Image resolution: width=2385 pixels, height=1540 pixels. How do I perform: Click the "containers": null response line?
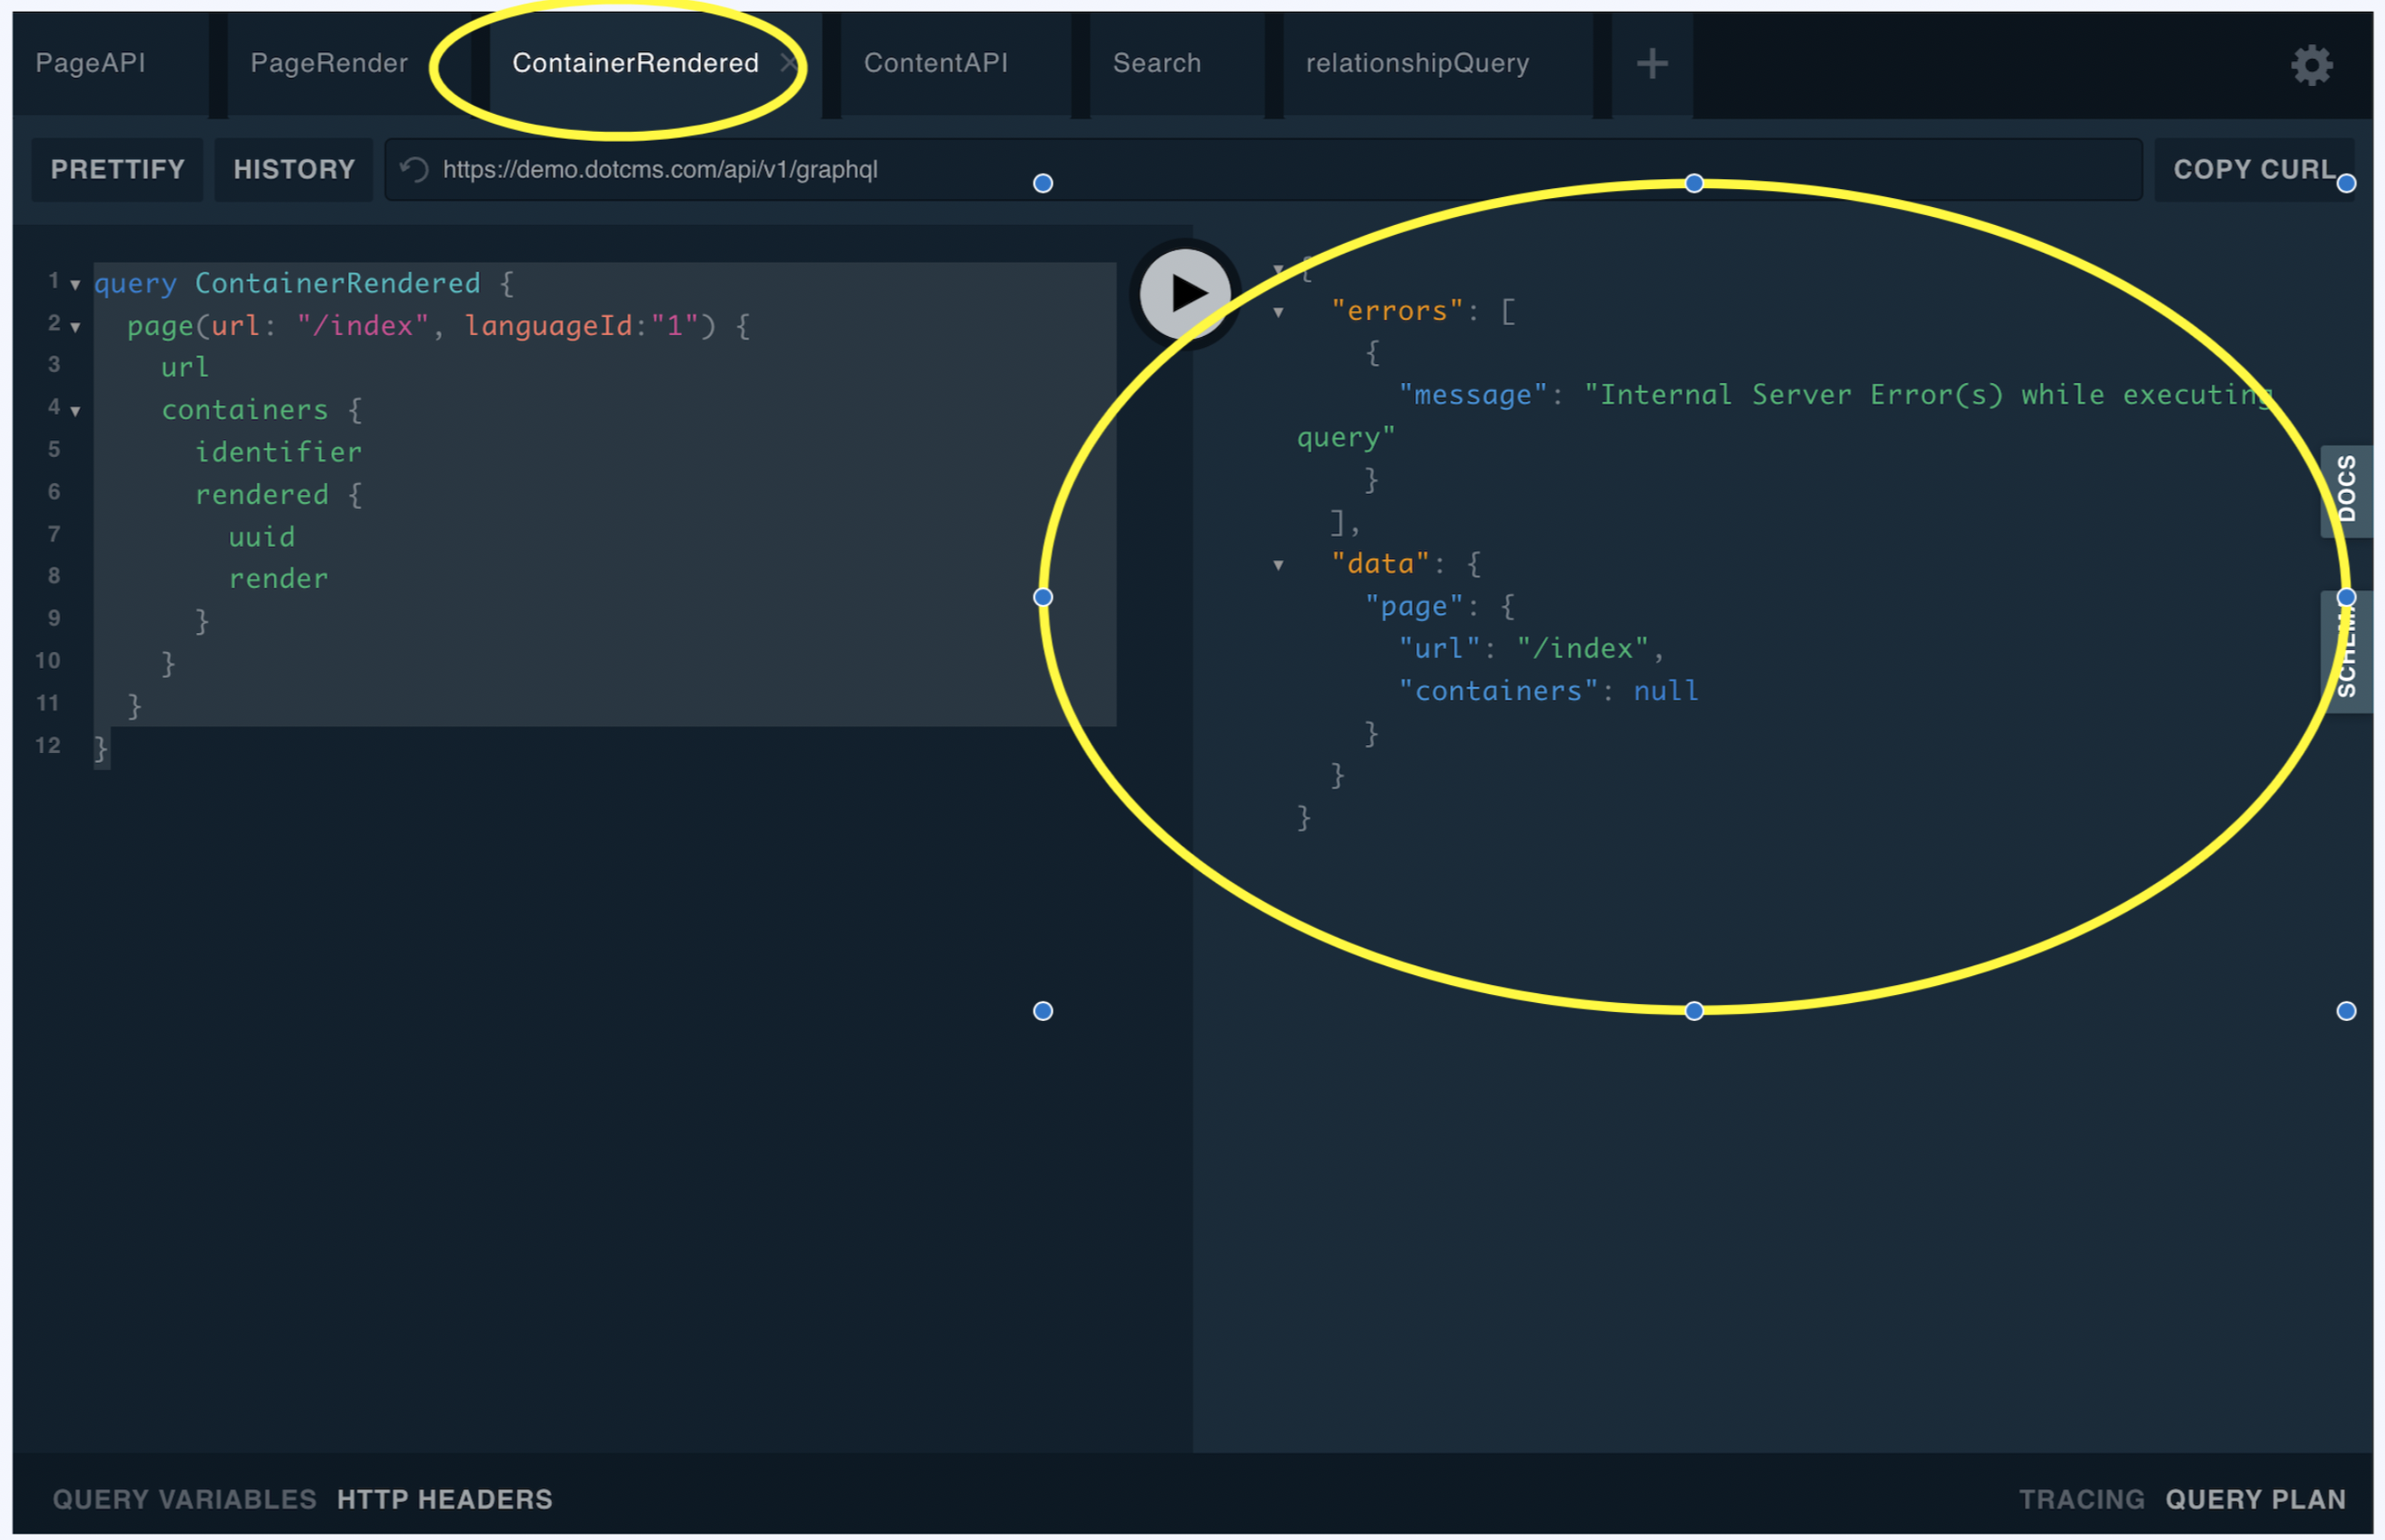coord(1548,691)
